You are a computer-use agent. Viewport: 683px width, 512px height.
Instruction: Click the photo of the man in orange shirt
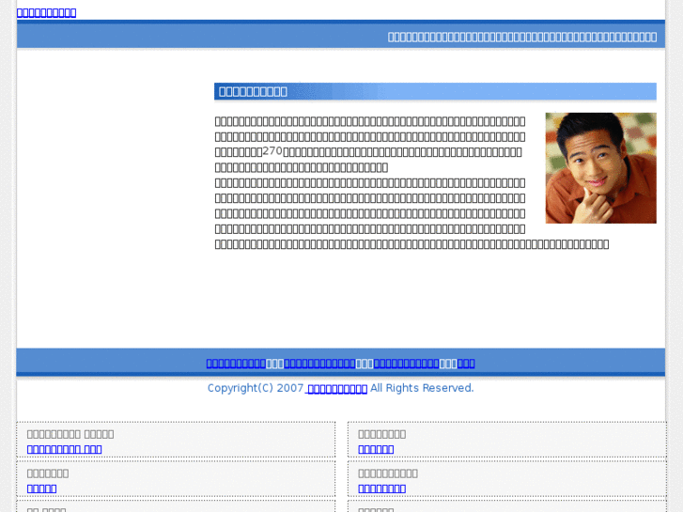click(600, 168)
